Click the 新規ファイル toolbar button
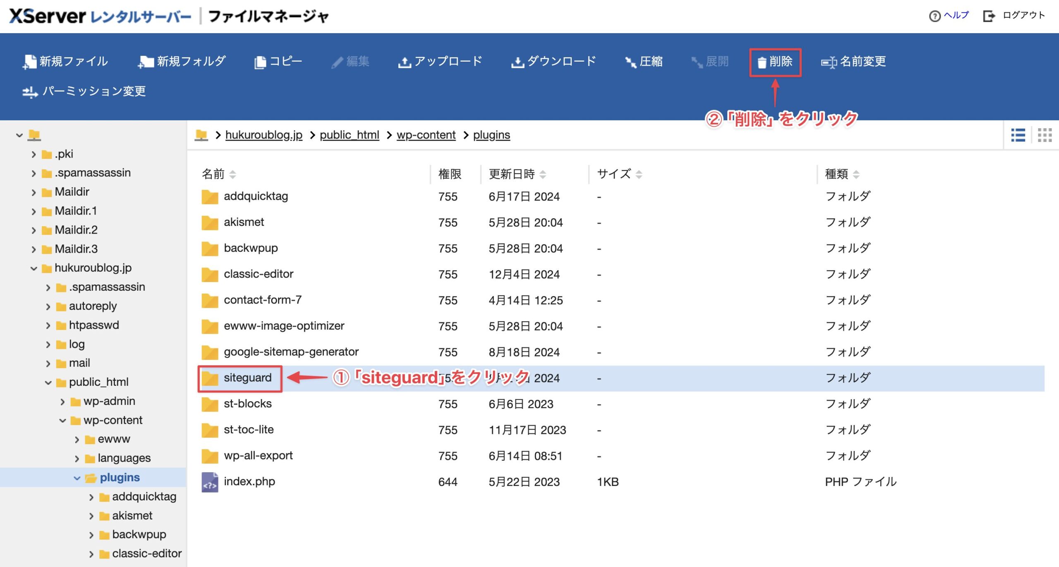Viewport: 1059px width, 567px height. point(65,62)
